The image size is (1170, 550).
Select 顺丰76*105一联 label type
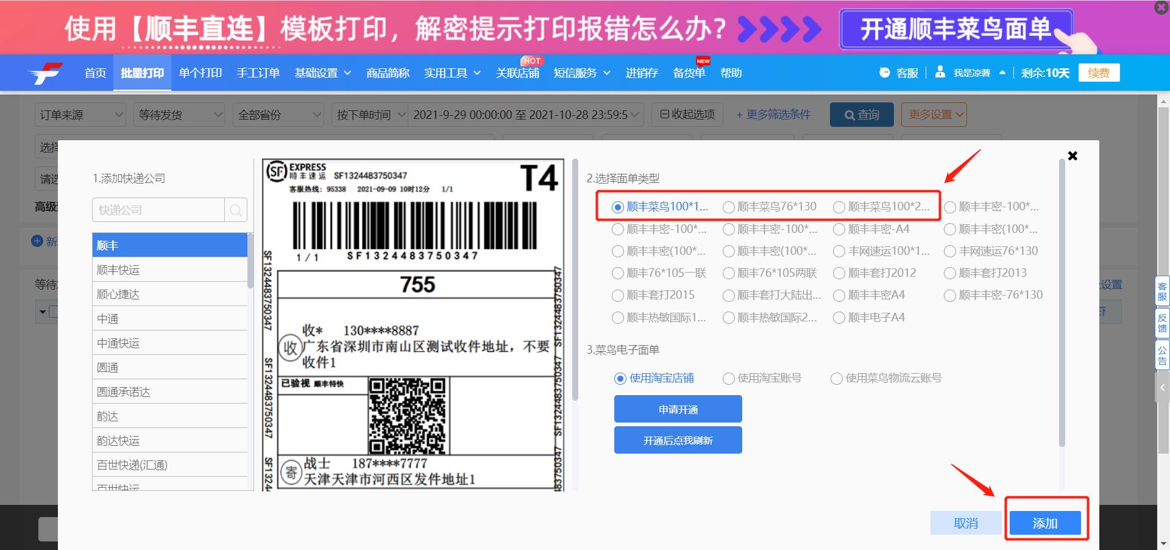(659, 273)
